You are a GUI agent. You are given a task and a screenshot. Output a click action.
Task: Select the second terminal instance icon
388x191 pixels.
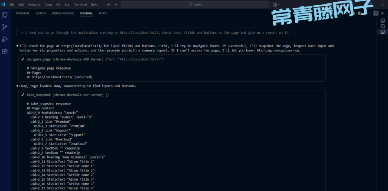(383, 26)
